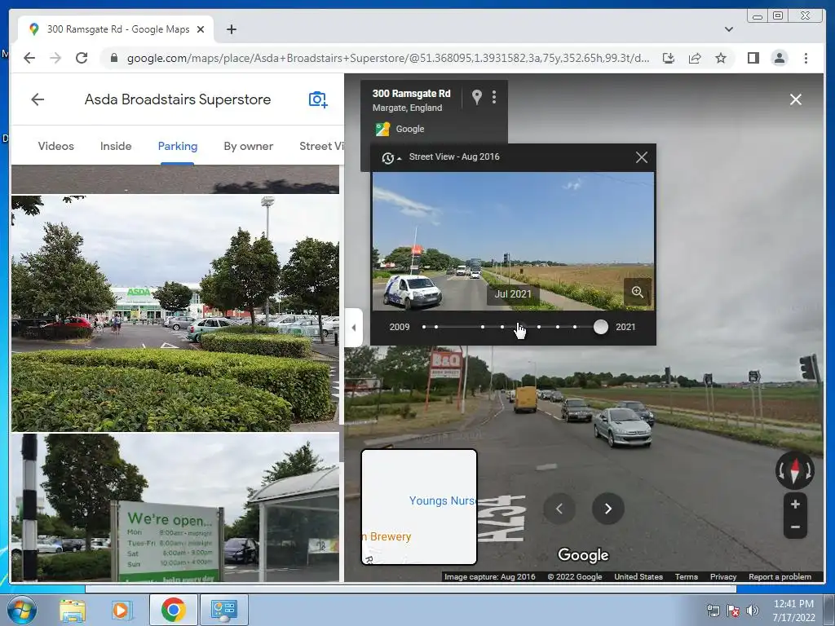Screen dimensions: 835x626
Task: Click the United States link
Action: pos(638,576)
